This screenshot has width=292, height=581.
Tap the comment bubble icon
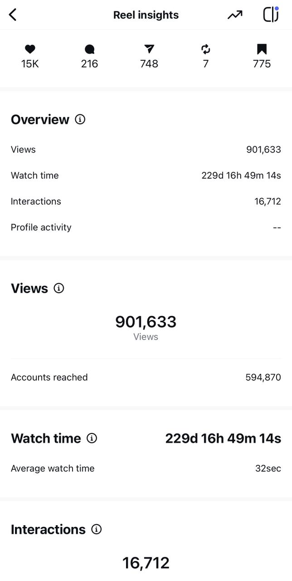[90, 49]
